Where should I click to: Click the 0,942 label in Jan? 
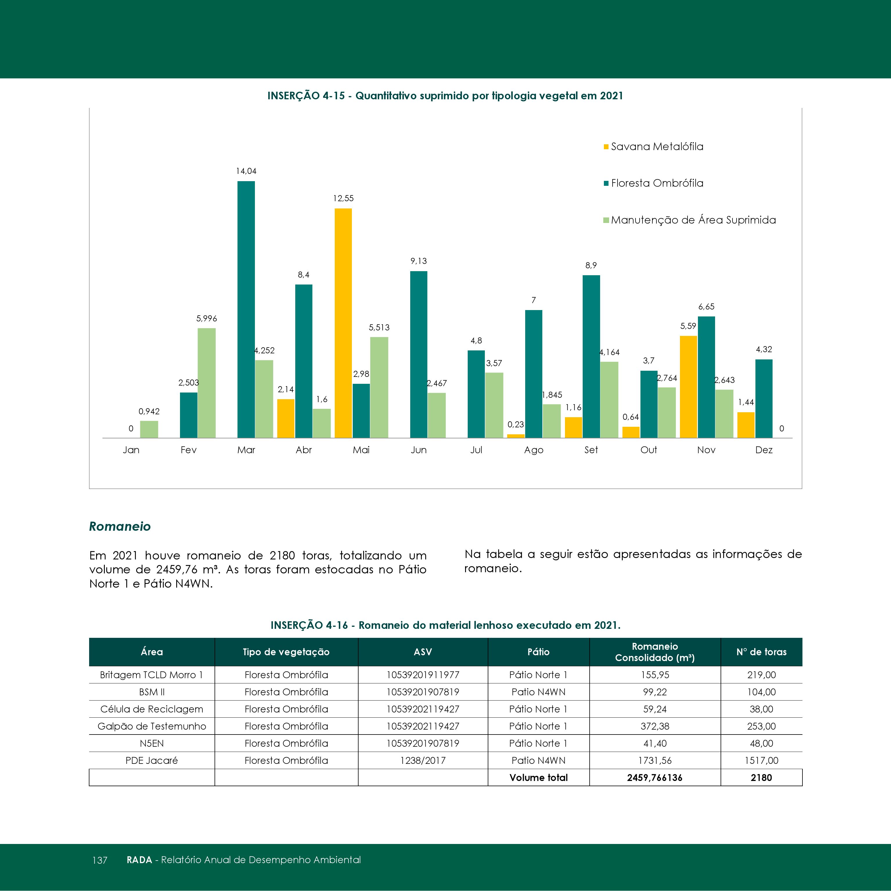pyautogui.click(x=149, y=411)
